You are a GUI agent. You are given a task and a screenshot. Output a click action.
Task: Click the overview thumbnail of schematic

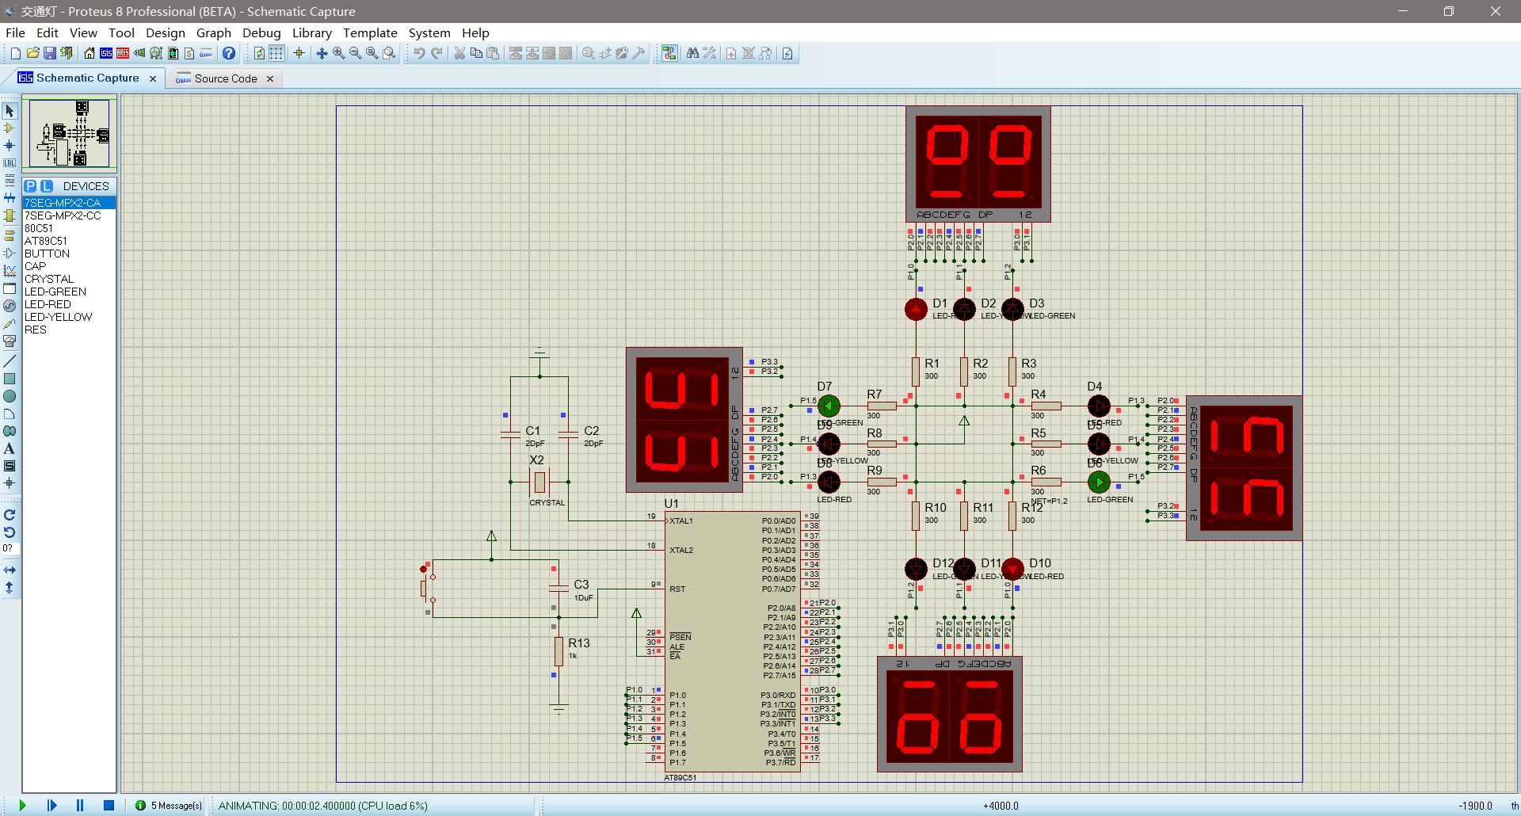coord(69,133)
